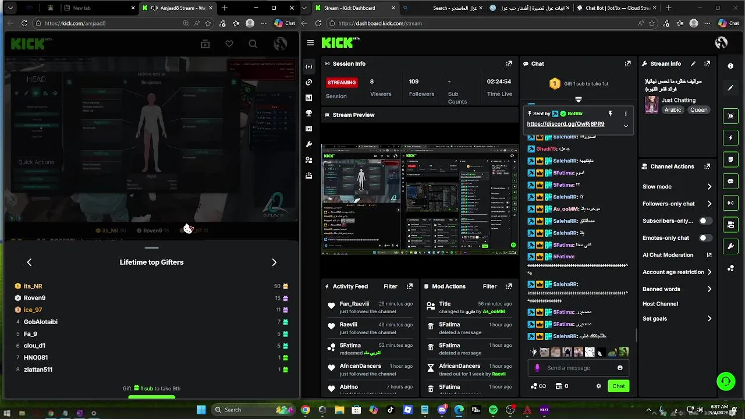Image resolution: width=745 pixels, height=419 pixels.
Task: Pop out the Channel Actions panel
Action: [x=707, y=166]
